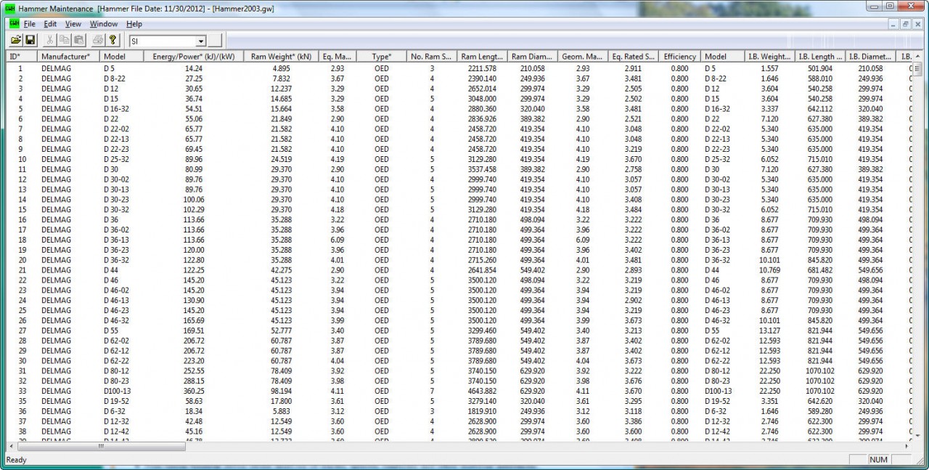This screenshot has height=470, width=929.
Task: Open the Help menu
Action: click(134, 24)
